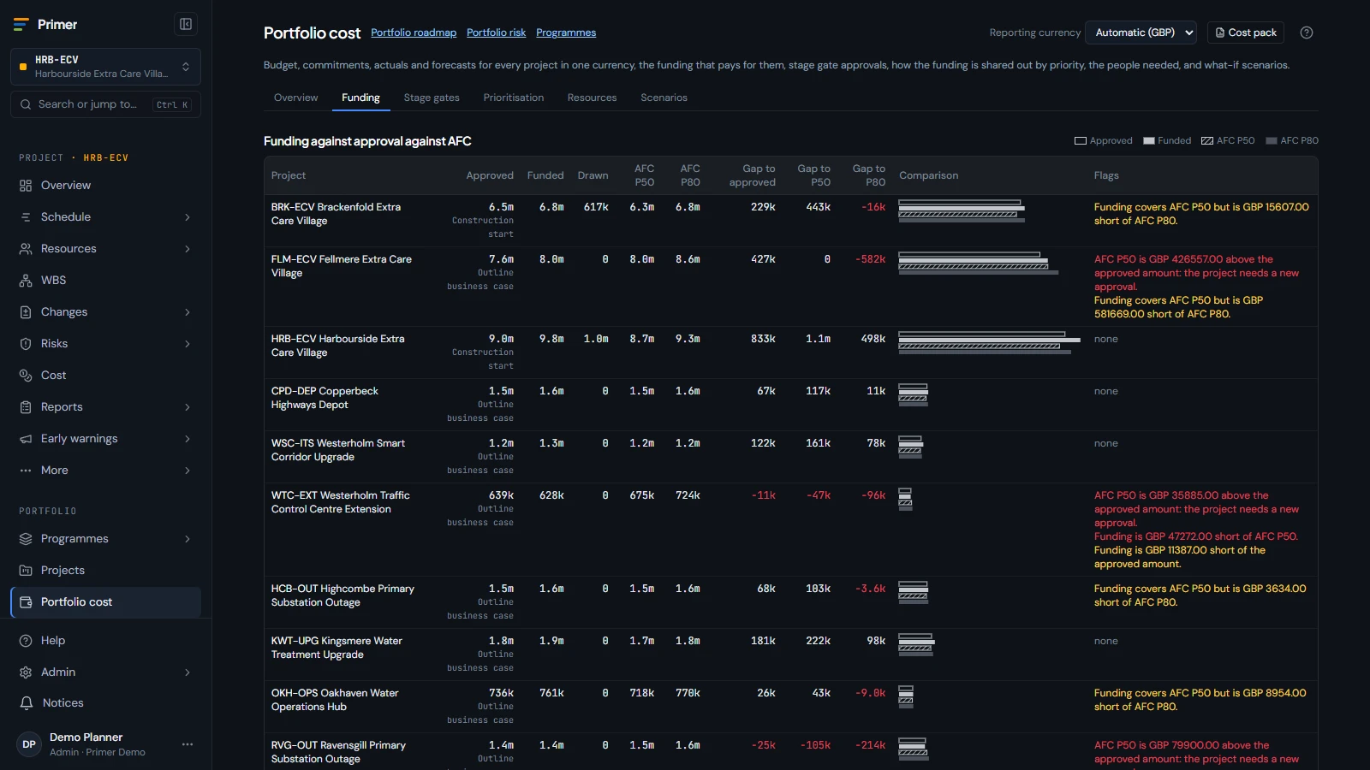1370x770 pixels.
Task: Click the Early warnings megaphone icon
Action: point(26,439)
